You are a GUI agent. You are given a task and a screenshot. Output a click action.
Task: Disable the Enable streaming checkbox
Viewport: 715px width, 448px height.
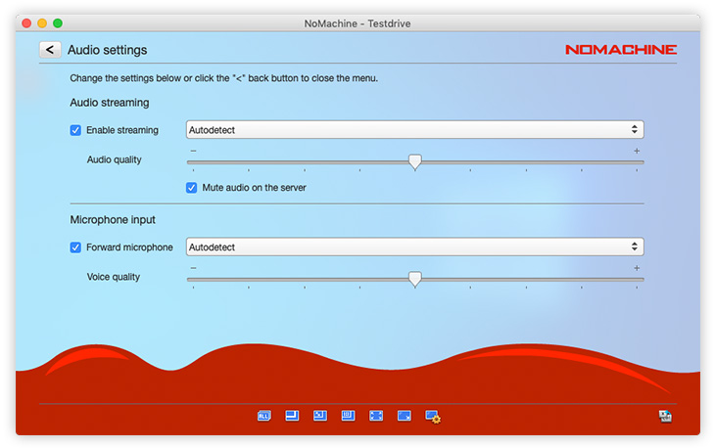pos(76,130)
